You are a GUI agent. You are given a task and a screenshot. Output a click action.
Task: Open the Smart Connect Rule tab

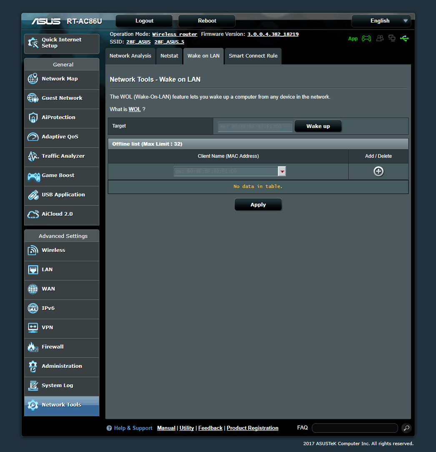[x=253, y=56]
